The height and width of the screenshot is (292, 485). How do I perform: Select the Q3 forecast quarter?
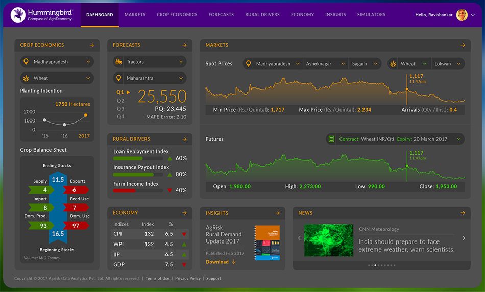coord(120,109)
